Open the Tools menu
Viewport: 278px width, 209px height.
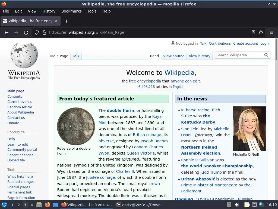point(92,11)
